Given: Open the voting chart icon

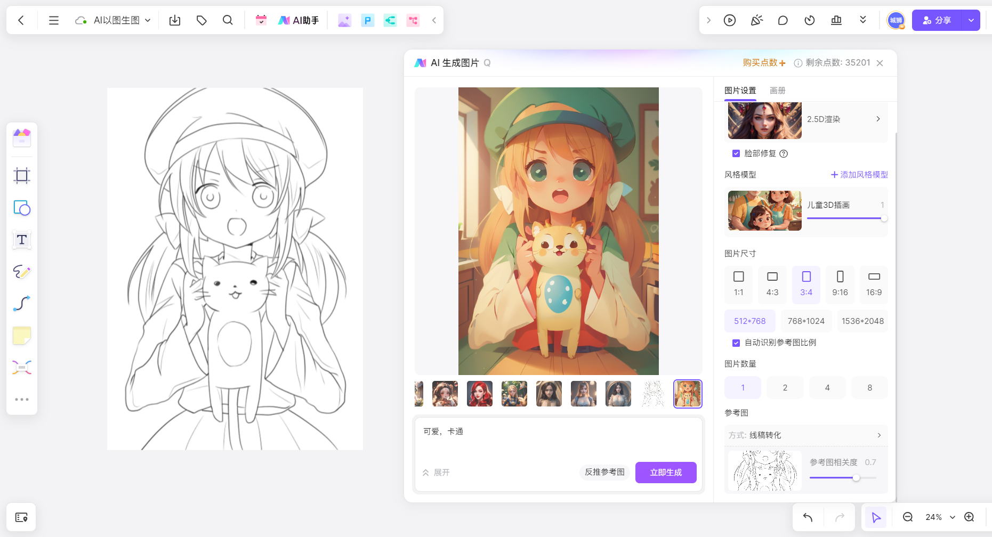Looking at the screenshot, I should [x=836, y=20].
